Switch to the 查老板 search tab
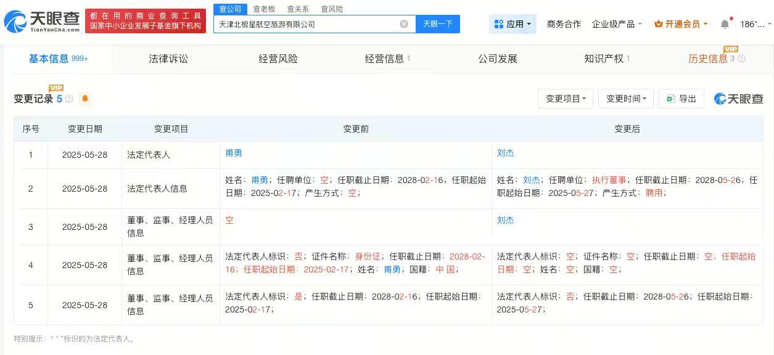774x355 pixels. 264,9
